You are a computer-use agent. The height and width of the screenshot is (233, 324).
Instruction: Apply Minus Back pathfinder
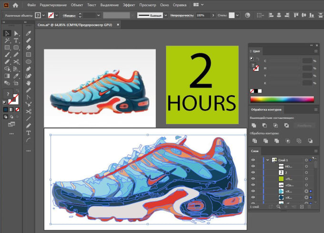pos(310,141)
